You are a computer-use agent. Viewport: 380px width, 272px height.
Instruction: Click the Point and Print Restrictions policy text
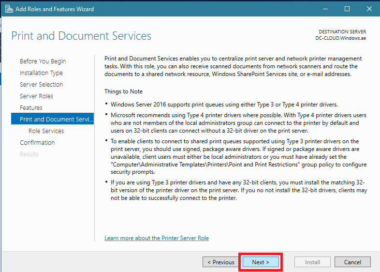[205, 165]
